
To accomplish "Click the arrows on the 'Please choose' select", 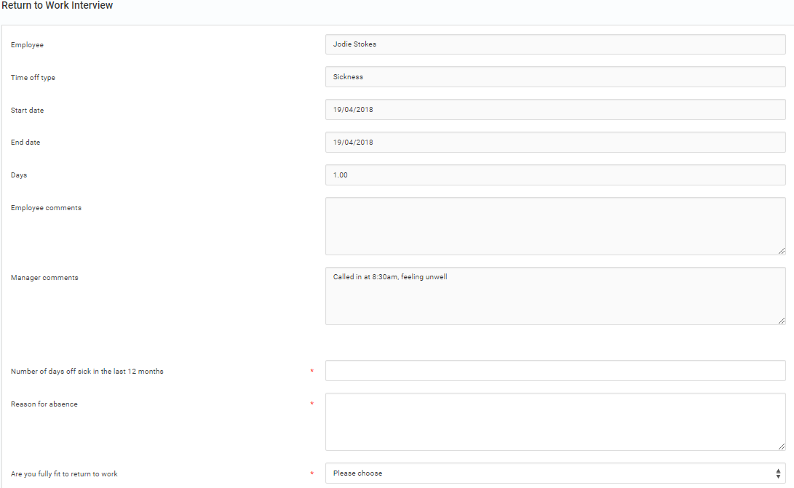I will point(778,473).
